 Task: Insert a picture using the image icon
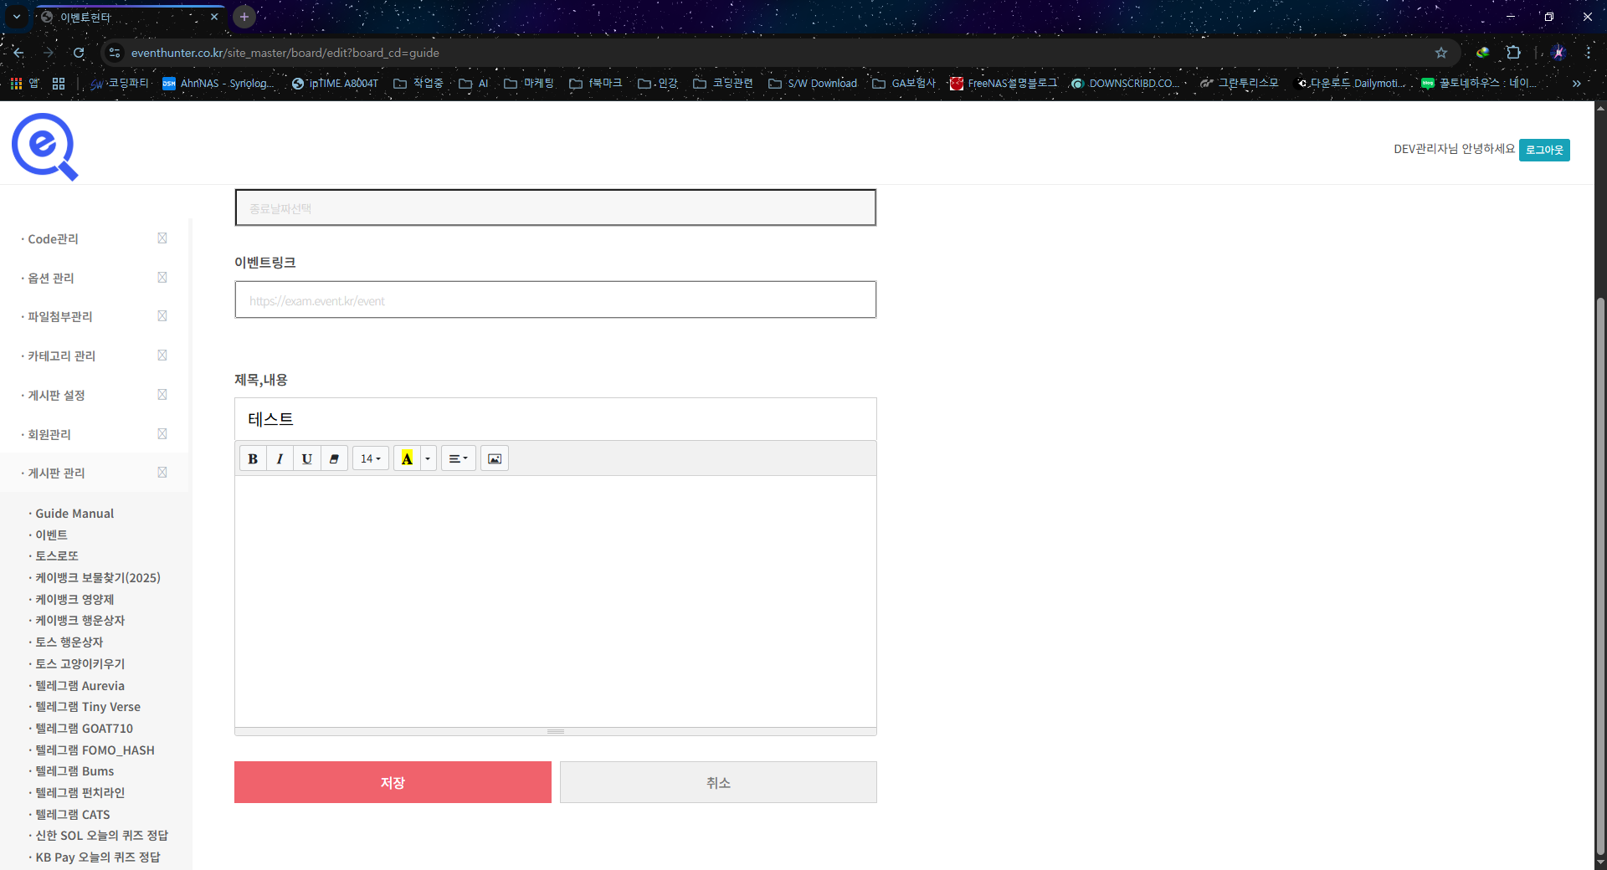point(495,458)
